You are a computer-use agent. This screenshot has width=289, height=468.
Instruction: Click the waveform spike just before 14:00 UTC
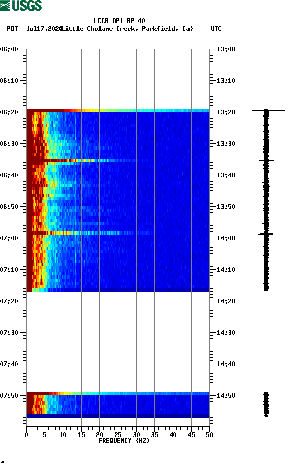click(x=266, y=234)
